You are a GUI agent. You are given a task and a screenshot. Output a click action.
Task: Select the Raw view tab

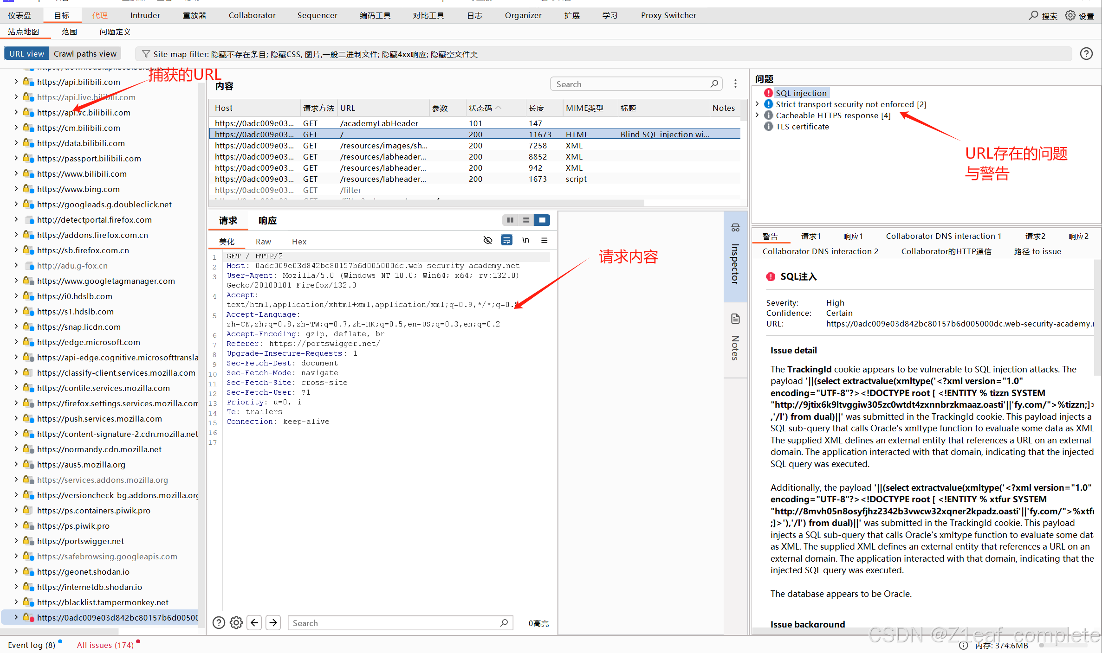263,242
